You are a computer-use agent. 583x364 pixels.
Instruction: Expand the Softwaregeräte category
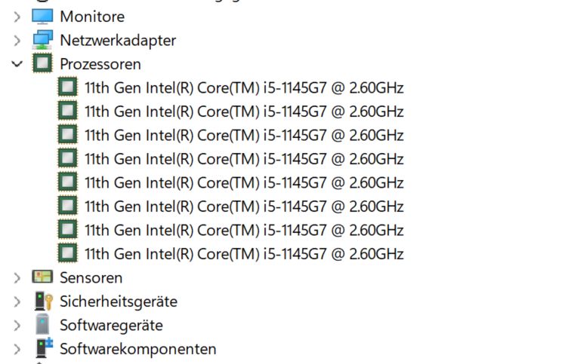tap(17, 326)
